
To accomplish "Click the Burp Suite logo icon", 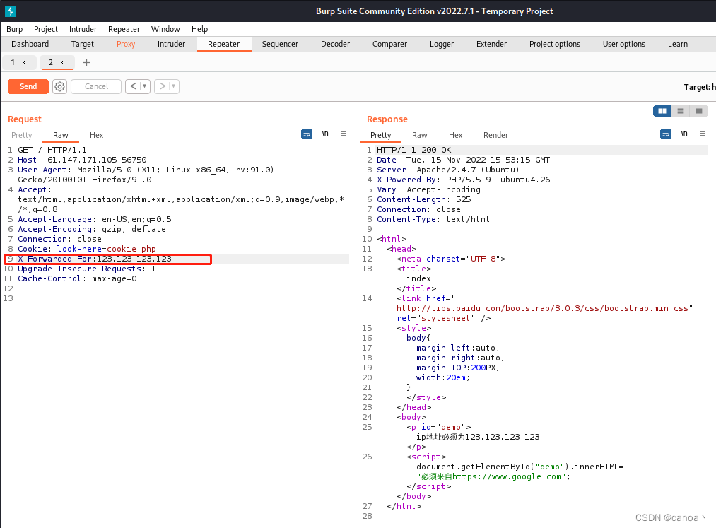I will coord(10,11).
